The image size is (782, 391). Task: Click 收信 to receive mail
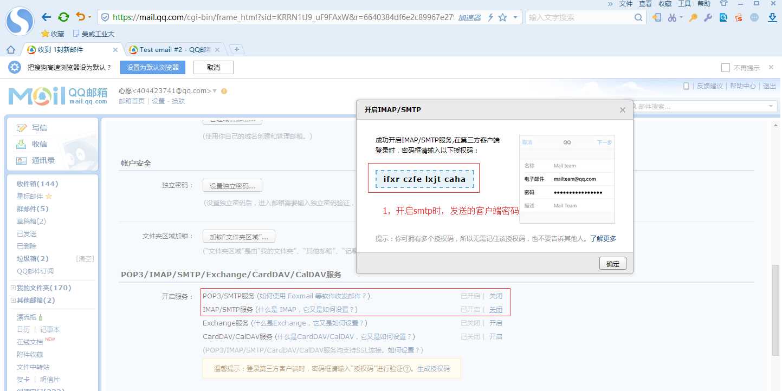[x=39, y=144]
